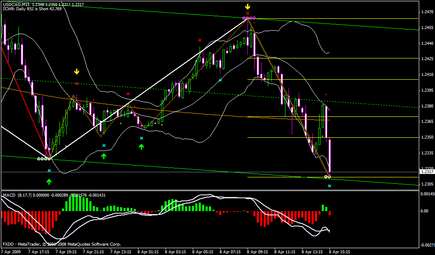Click the 1.2425 price scale label

click(427, 59)
